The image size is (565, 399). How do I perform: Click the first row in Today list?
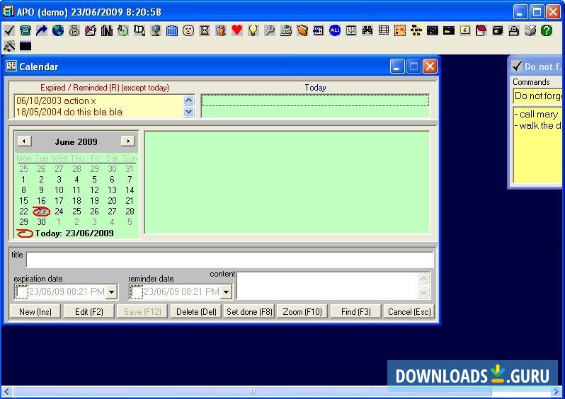coord(315,100)
